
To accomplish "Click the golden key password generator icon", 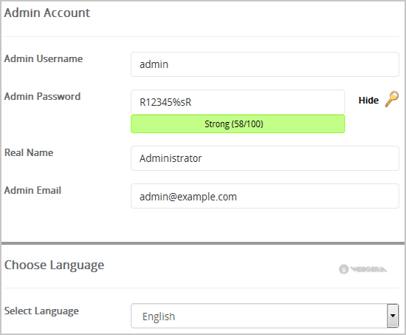I will coord(392,99).
